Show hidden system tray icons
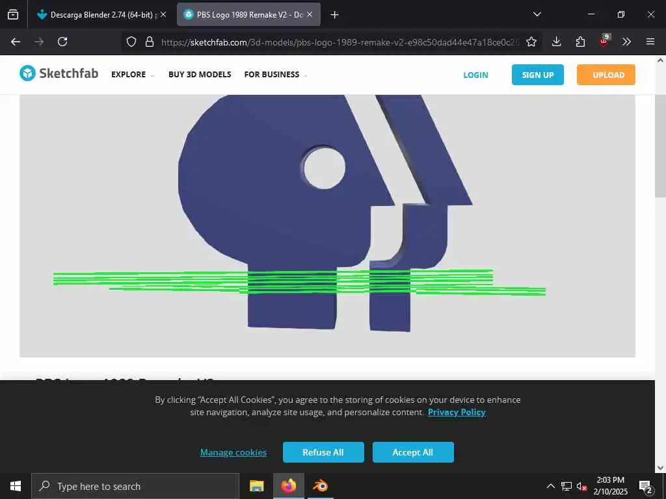This screenshot has height=499, width=666. (x=550, y=486)
